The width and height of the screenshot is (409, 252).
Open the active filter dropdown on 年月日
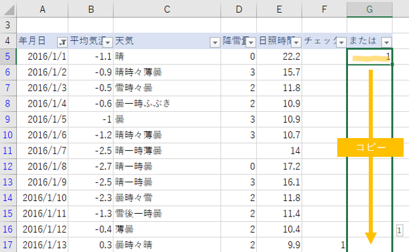62,42
